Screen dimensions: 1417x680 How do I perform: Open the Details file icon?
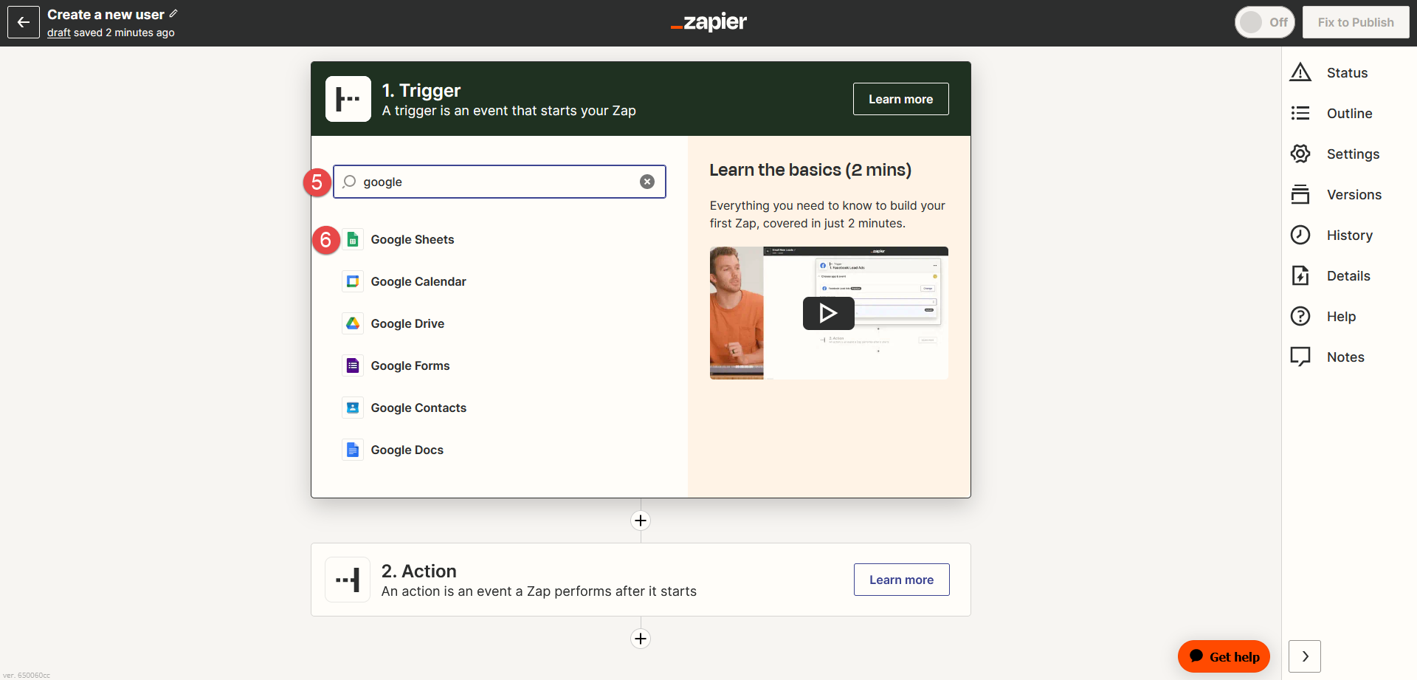[1300, 275]
